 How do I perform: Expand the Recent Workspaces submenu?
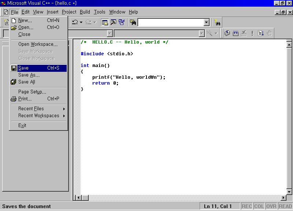click(38, 116)
